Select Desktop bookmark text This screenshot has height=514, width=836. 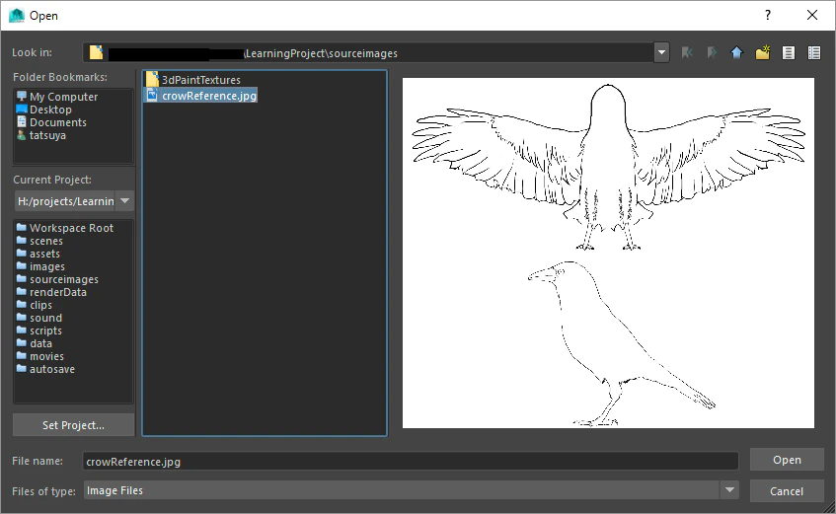coord(50,110)
